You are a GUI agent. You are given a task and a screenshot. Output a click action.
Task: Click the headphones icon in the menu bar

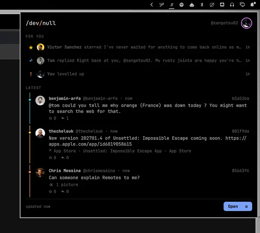point(232,4)
